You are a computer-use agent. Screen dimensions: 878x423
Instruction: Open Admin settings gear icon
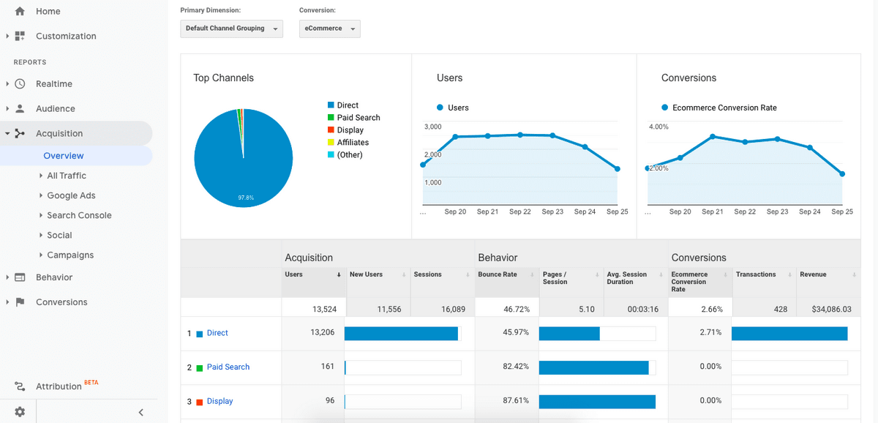(20, 412)
